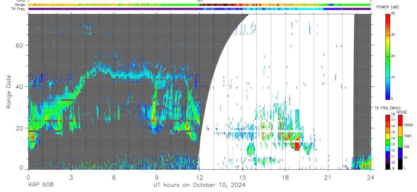Click the 12 hour tick on UT axis
The image size is (417, 192).
[199, 177]
